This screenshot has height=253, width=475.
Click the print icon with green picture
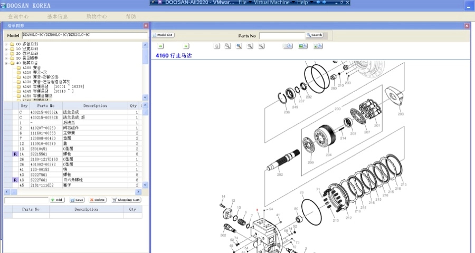[302, 46]
